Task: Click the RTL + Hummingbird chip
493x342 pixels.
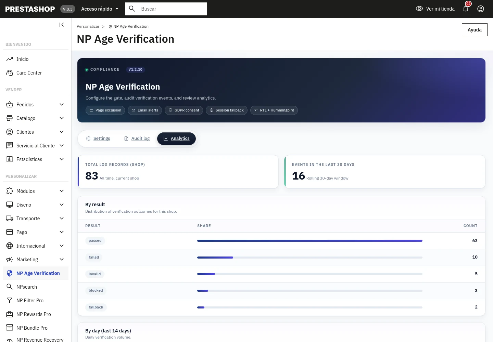Action: click(274, 110)
